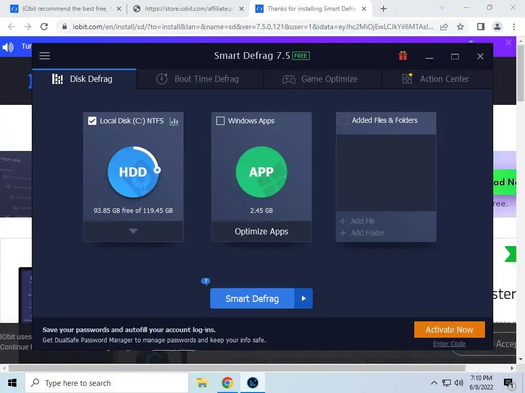Open Chrome three-dot menu

tap(514, 27)
